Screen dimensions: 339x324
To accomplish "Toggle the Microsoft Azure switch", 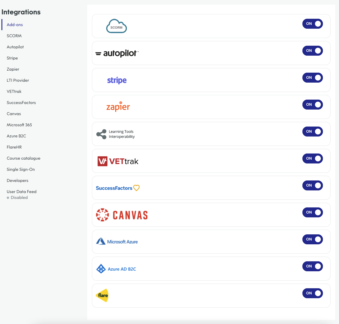I will click(312, 239).
